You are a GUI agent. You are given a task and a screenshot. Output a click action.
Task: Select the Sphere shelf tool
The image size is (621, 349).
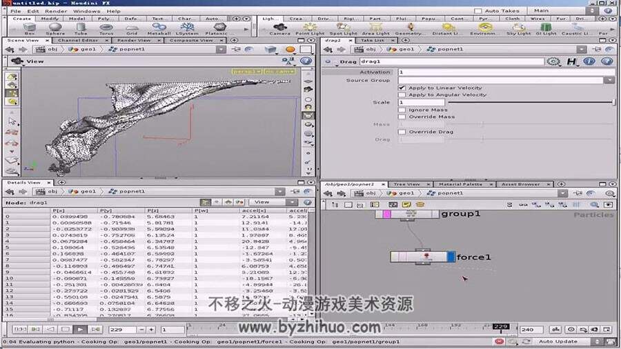coord(55,28)
